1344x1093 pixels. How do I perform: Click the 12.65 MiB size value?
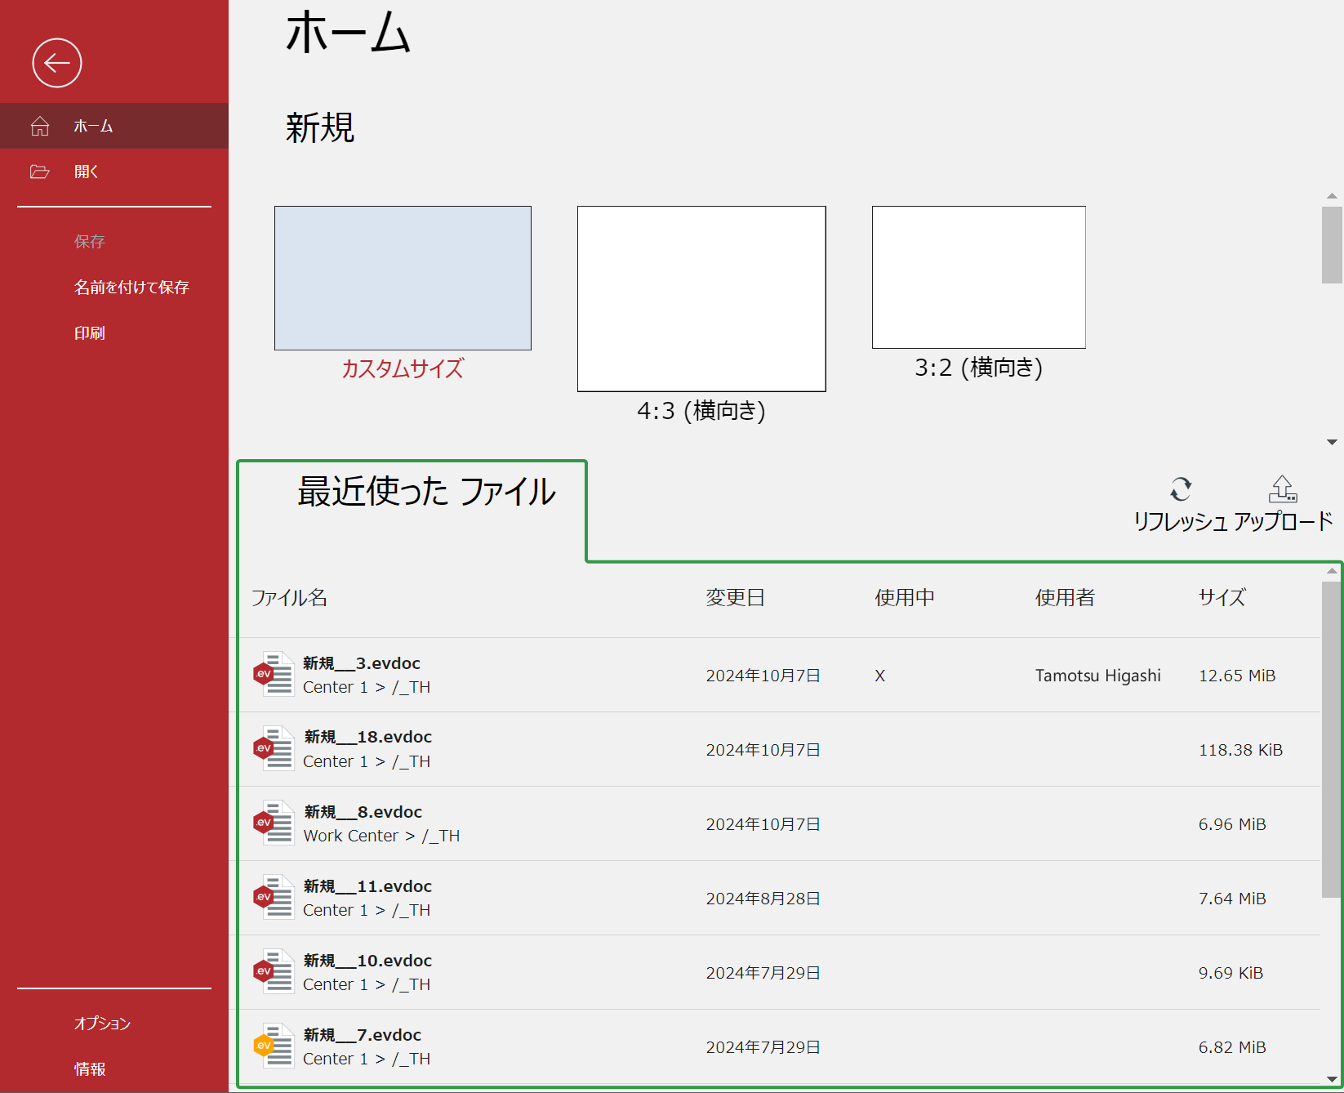[x=1237, y=676]
